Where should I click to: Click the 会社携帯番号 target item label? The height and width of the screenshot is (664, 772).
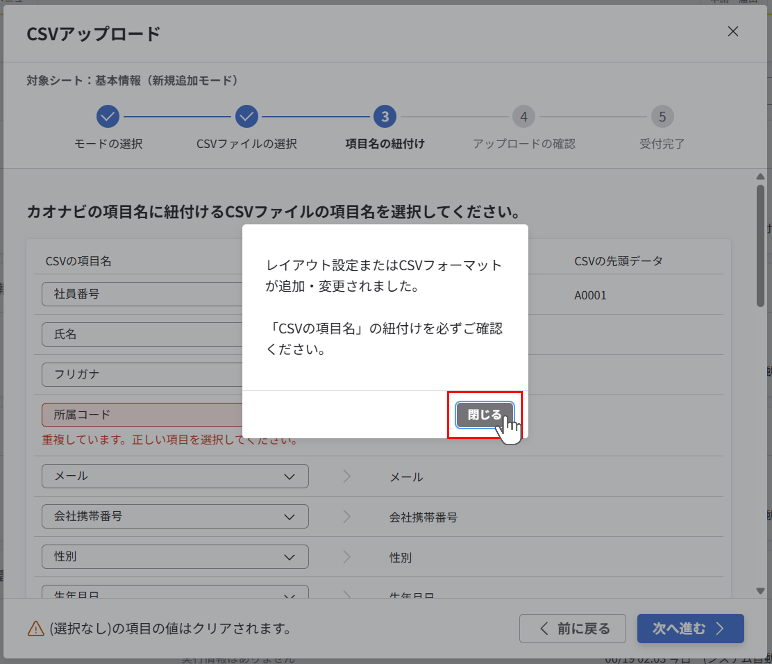coord(423,517)
